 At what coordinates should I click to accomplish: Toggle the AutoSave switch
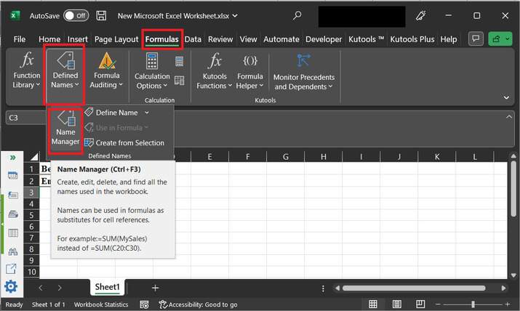click(76, 15)
